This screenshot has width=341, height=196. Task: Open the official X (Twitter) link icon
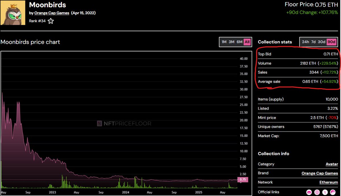click(x=325, y=192)
